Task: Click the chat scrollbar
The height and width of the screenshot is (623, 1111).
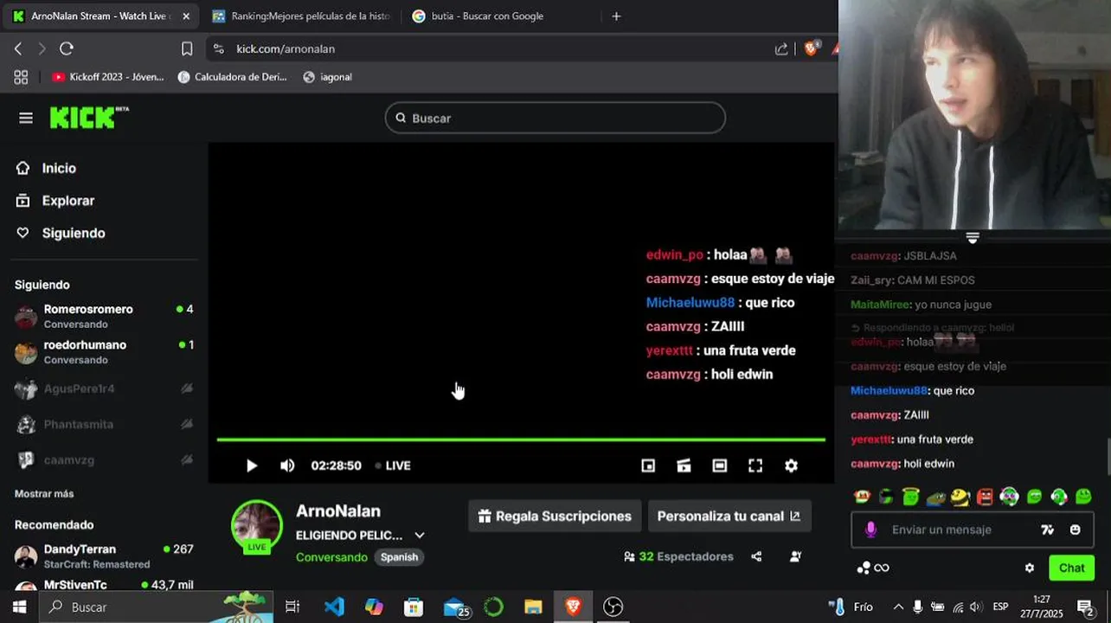Action: (x=1108, y=457)
